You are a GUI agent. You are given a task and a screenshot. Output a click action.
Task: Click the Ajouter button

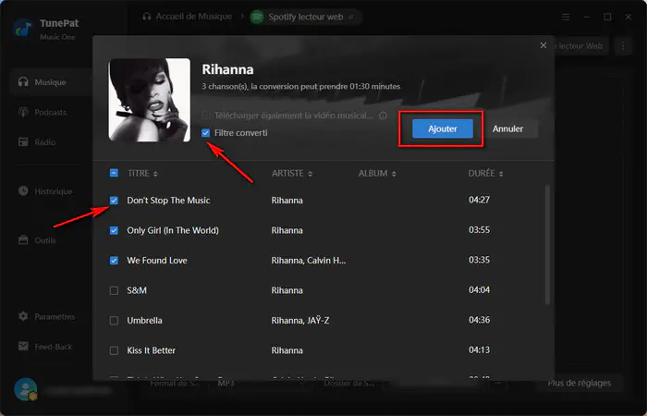pyautogui.click(x=443, y=128)
